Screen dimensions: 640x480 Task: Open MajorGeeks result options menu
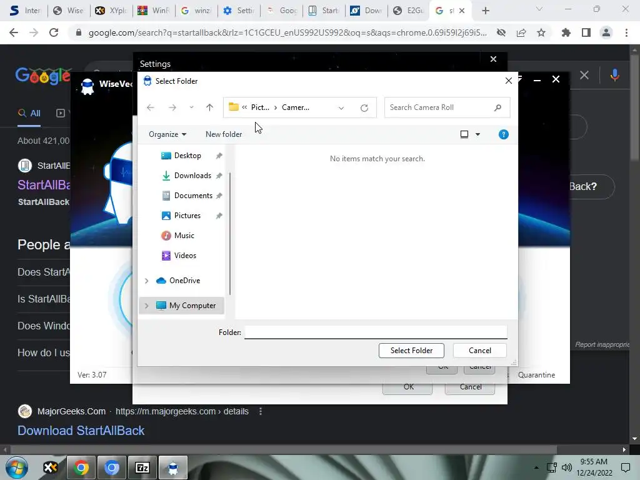click(261, 411)
